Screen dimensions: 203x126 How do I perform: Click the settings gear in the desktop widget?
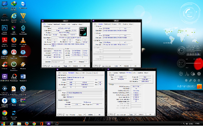tap(199, 74)
